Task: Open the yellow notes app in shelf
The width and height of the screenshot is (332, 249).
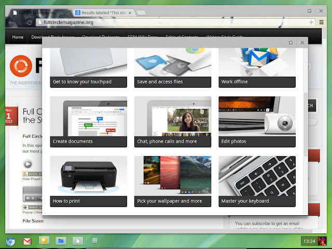Action: coord(44,241)
